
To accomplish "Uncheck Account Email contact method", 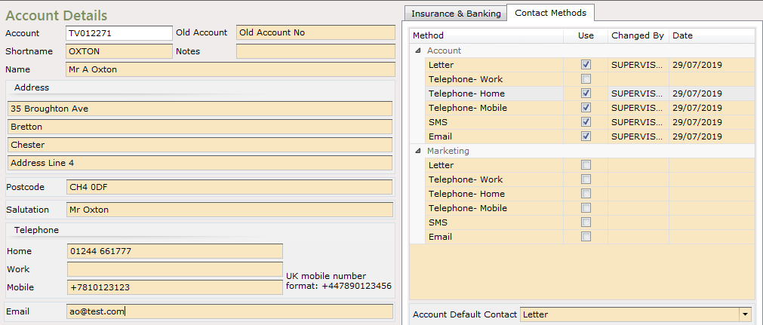I will (586, 136).
